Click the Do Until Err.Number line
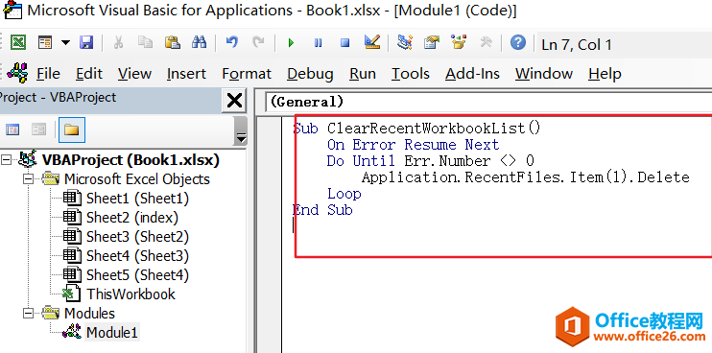712x353 pixels. (430, 161)
